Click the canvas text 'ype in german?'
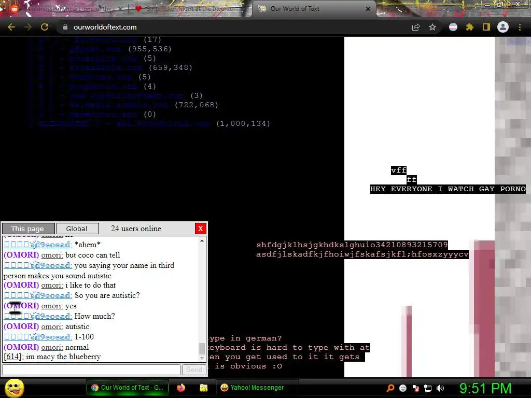531x398 pixels. coord(245,338)
